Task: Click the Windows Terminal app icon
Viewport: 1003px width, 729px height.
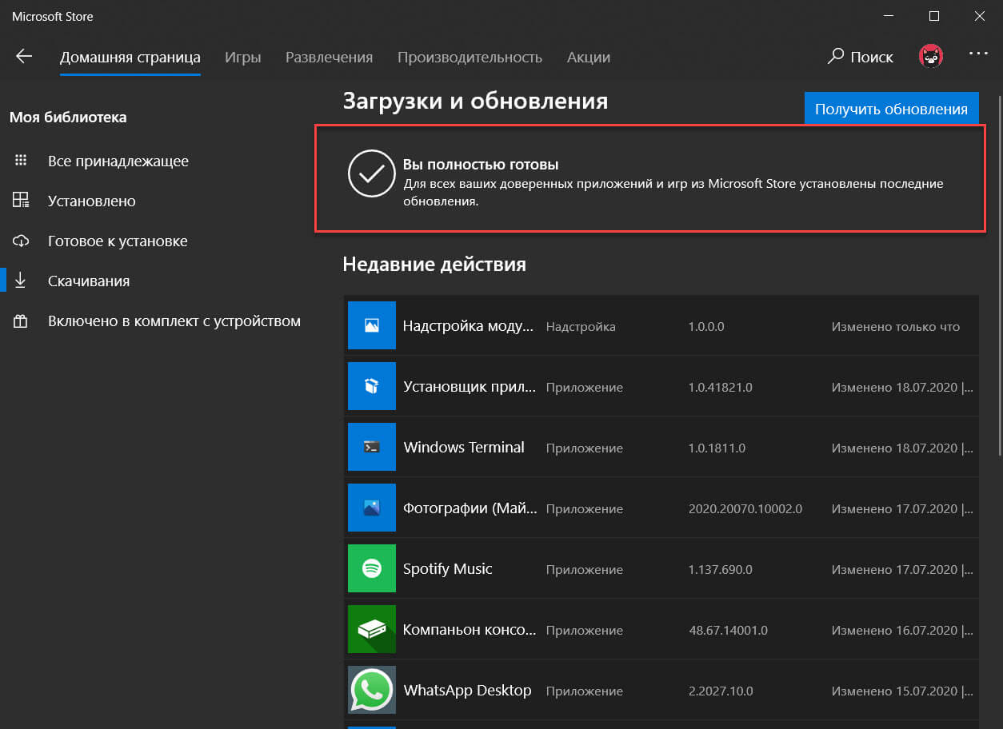Action: pyautogui.click(x=372, y=447)
